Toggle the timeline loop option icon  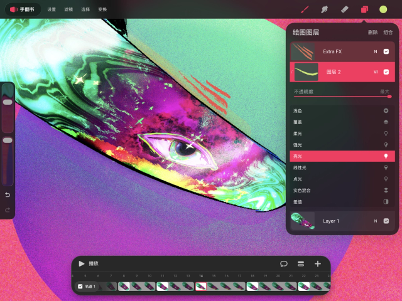click(284, 263)
